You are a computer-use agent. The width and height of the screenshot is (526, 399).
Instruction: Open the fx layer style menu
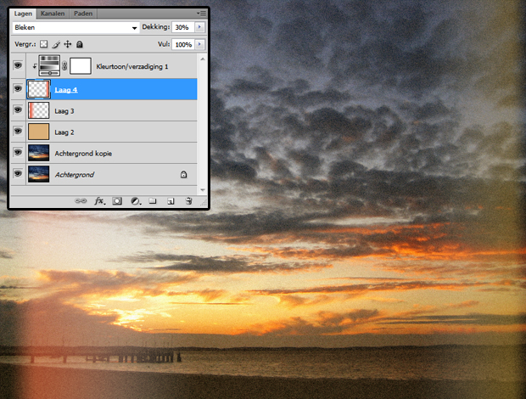pos(99,200)
